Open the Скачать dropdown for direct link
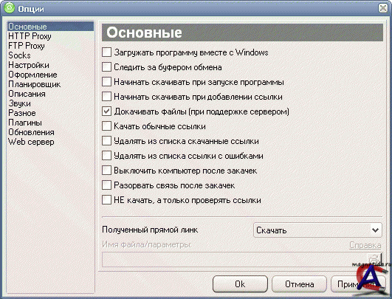 (x=317, y=230)
